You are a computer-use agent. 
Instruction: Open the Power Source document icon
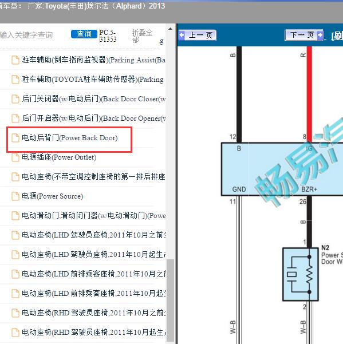pos(15,196)
